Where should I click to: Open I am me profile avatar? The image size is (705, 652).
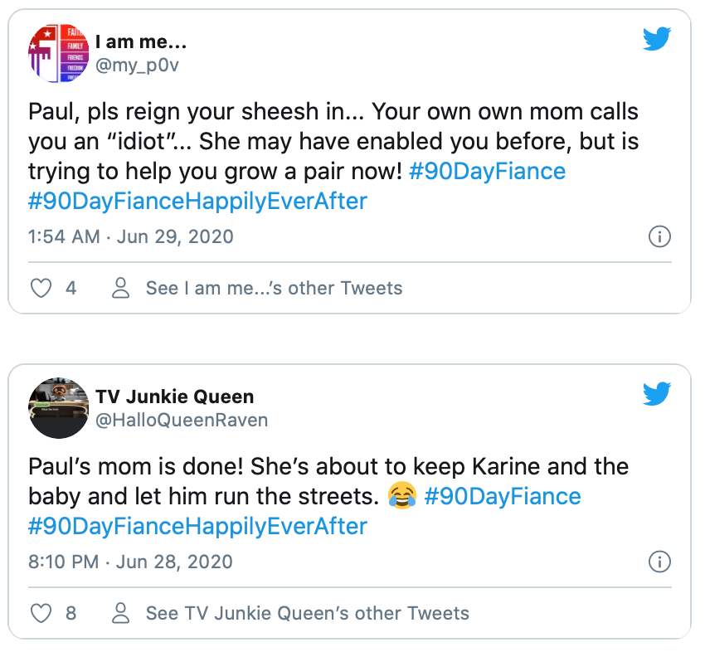[58, 54]
